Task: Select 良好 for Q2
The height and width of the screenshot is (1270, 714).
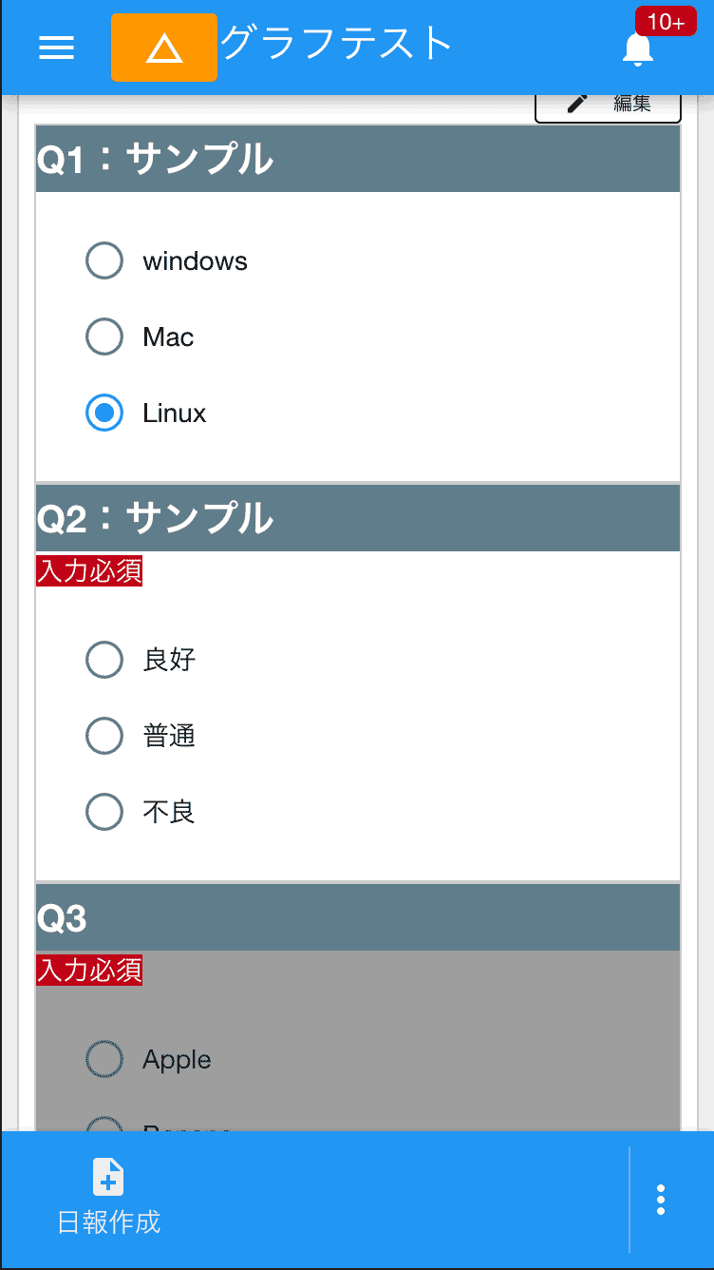Action: tap(104, 660)
